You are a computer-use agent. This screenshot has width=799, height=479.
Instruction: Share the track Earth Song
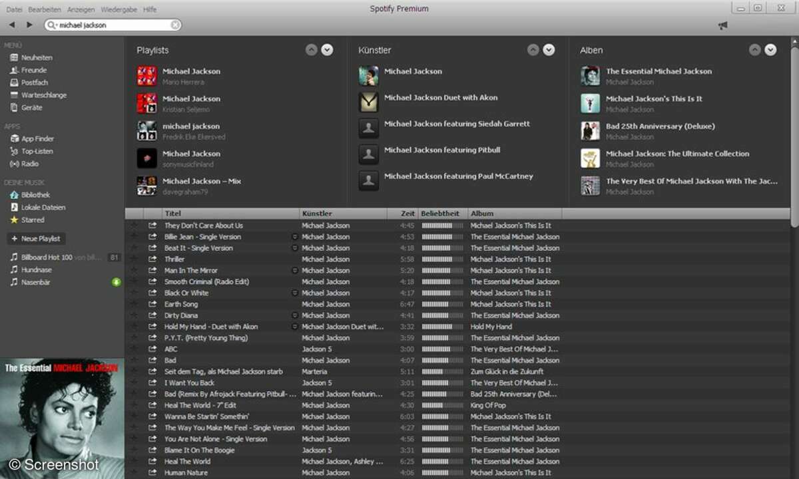point(152,304)
